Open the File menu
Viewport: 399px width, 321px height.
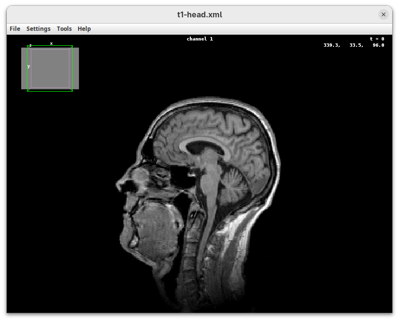pyautogui.click(x=15, y=29)
